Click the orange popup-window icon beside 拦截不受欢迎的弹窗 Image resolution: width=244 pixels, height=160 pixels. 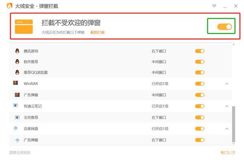point(24,26)
